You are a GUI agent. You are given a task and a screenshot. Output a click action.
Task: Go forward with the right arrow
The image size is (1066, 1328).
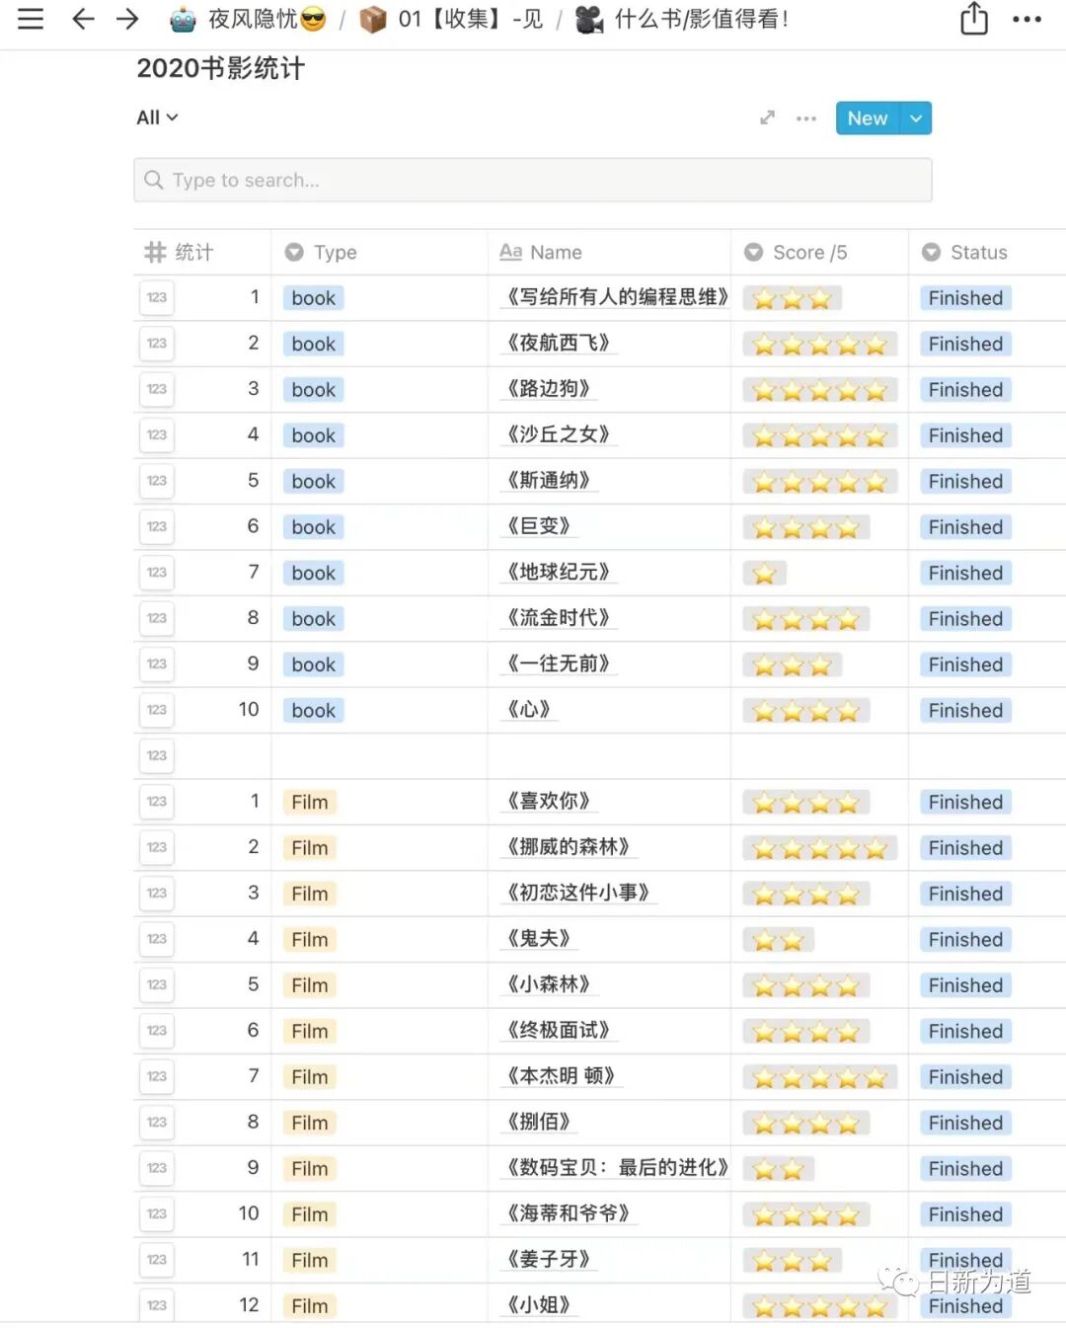click(x=127, y=19)
